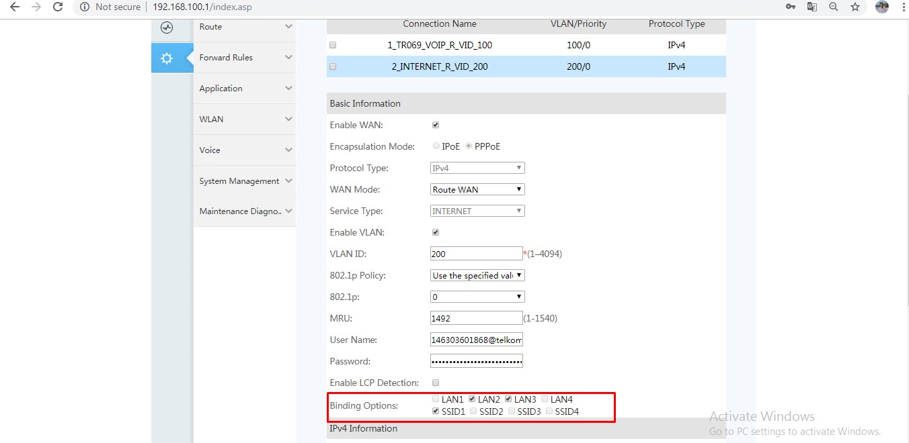Select the IPoE radio button

click(436, 146)
